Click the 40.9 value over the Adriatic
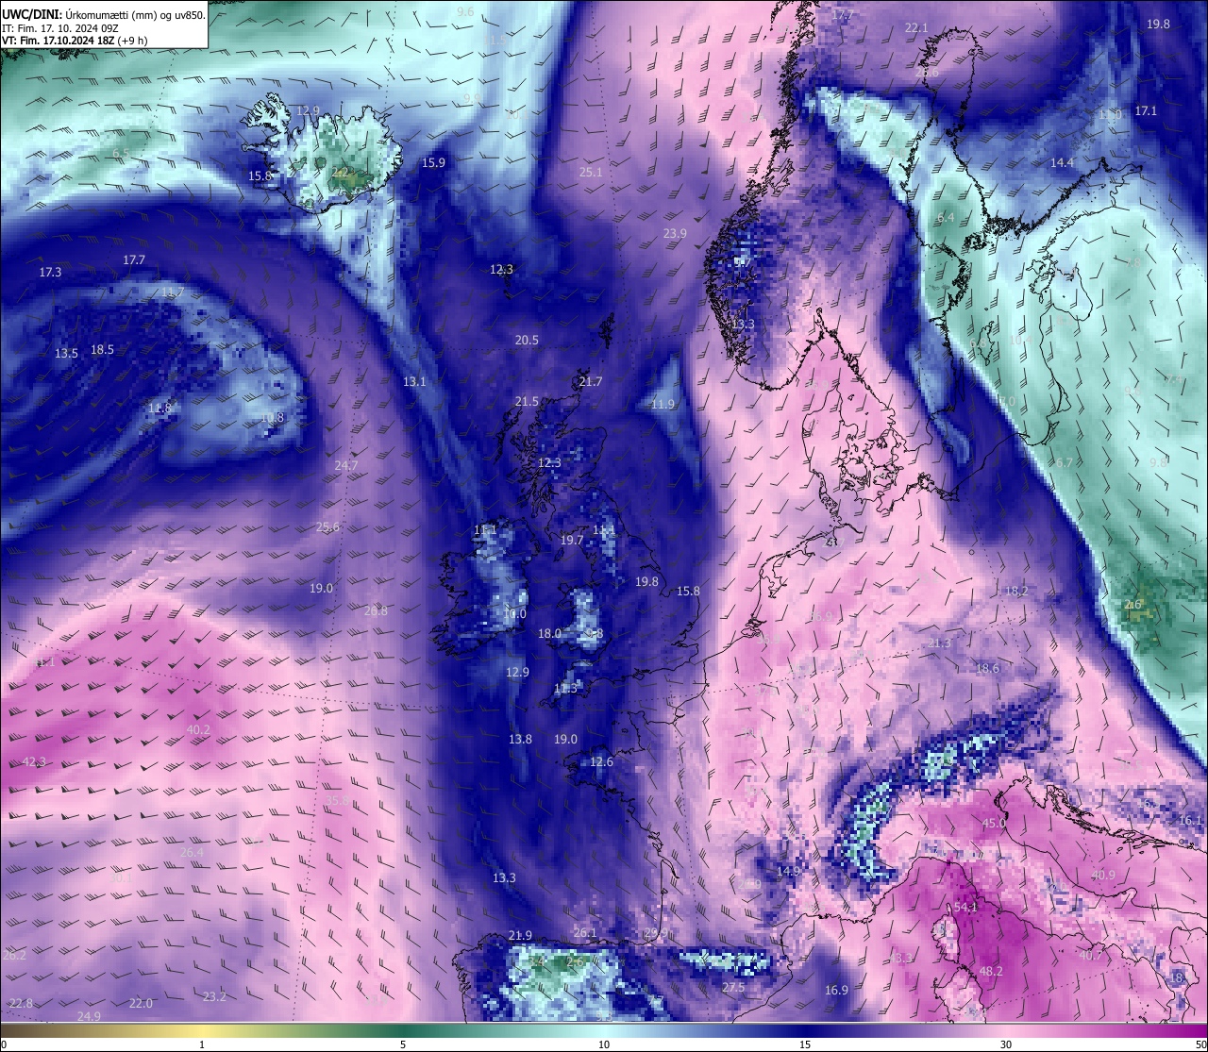Image resolution: width=1208 pixels, height=1052 pixels. pos(1103,875)
